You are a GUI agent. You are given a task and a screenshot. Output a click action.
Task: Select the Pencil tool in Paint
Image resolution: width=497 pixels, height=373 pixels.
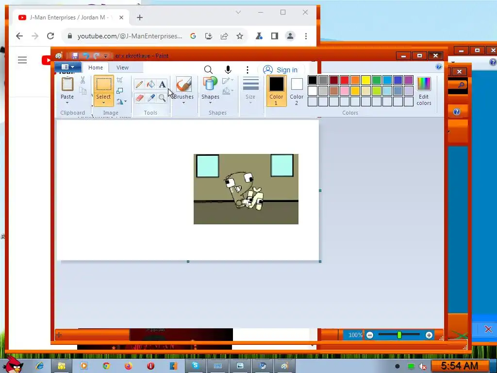point(139,84)
